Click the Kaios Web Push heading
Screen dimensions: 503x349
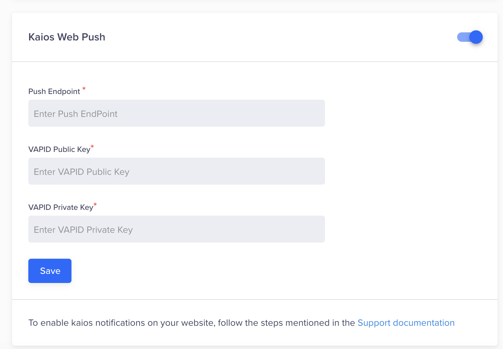(x=67, y=37)
